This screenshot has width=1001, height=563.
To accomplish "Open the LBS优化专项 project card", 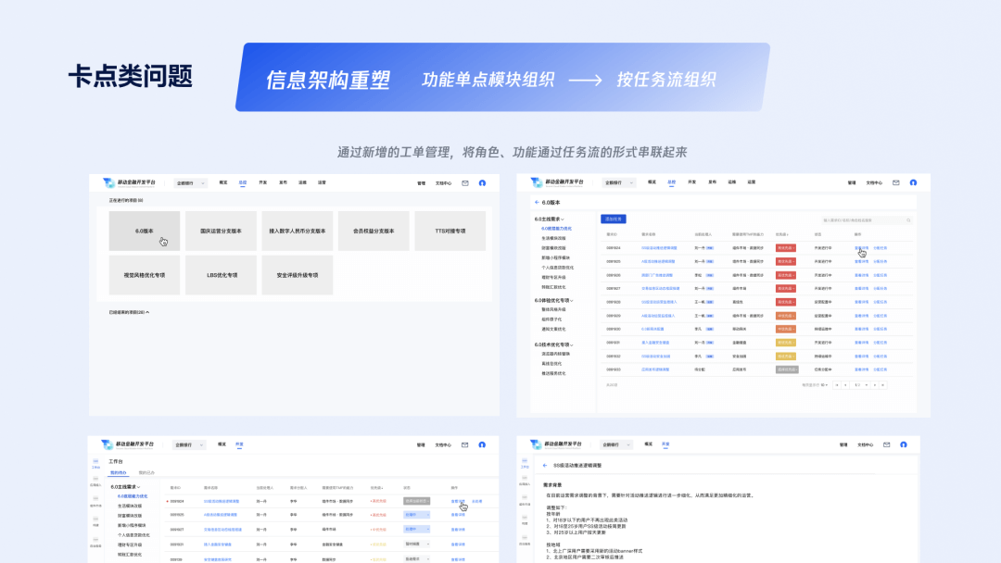I will click(221, 275).
